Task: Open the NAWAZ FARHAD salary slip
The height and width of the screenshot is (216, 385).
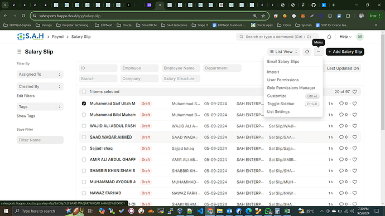Action: [x=105, y=193]
